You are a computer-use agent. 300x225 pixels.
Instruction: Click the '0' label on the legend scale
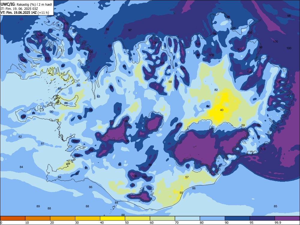tap(1, 223)
